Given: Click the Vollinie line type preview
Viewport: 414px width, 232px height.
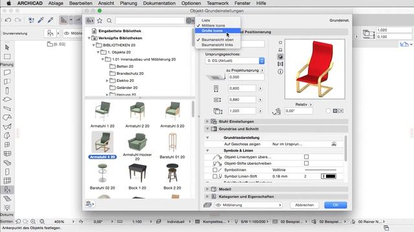Looking at the screenshot, I should coord(321,170).
